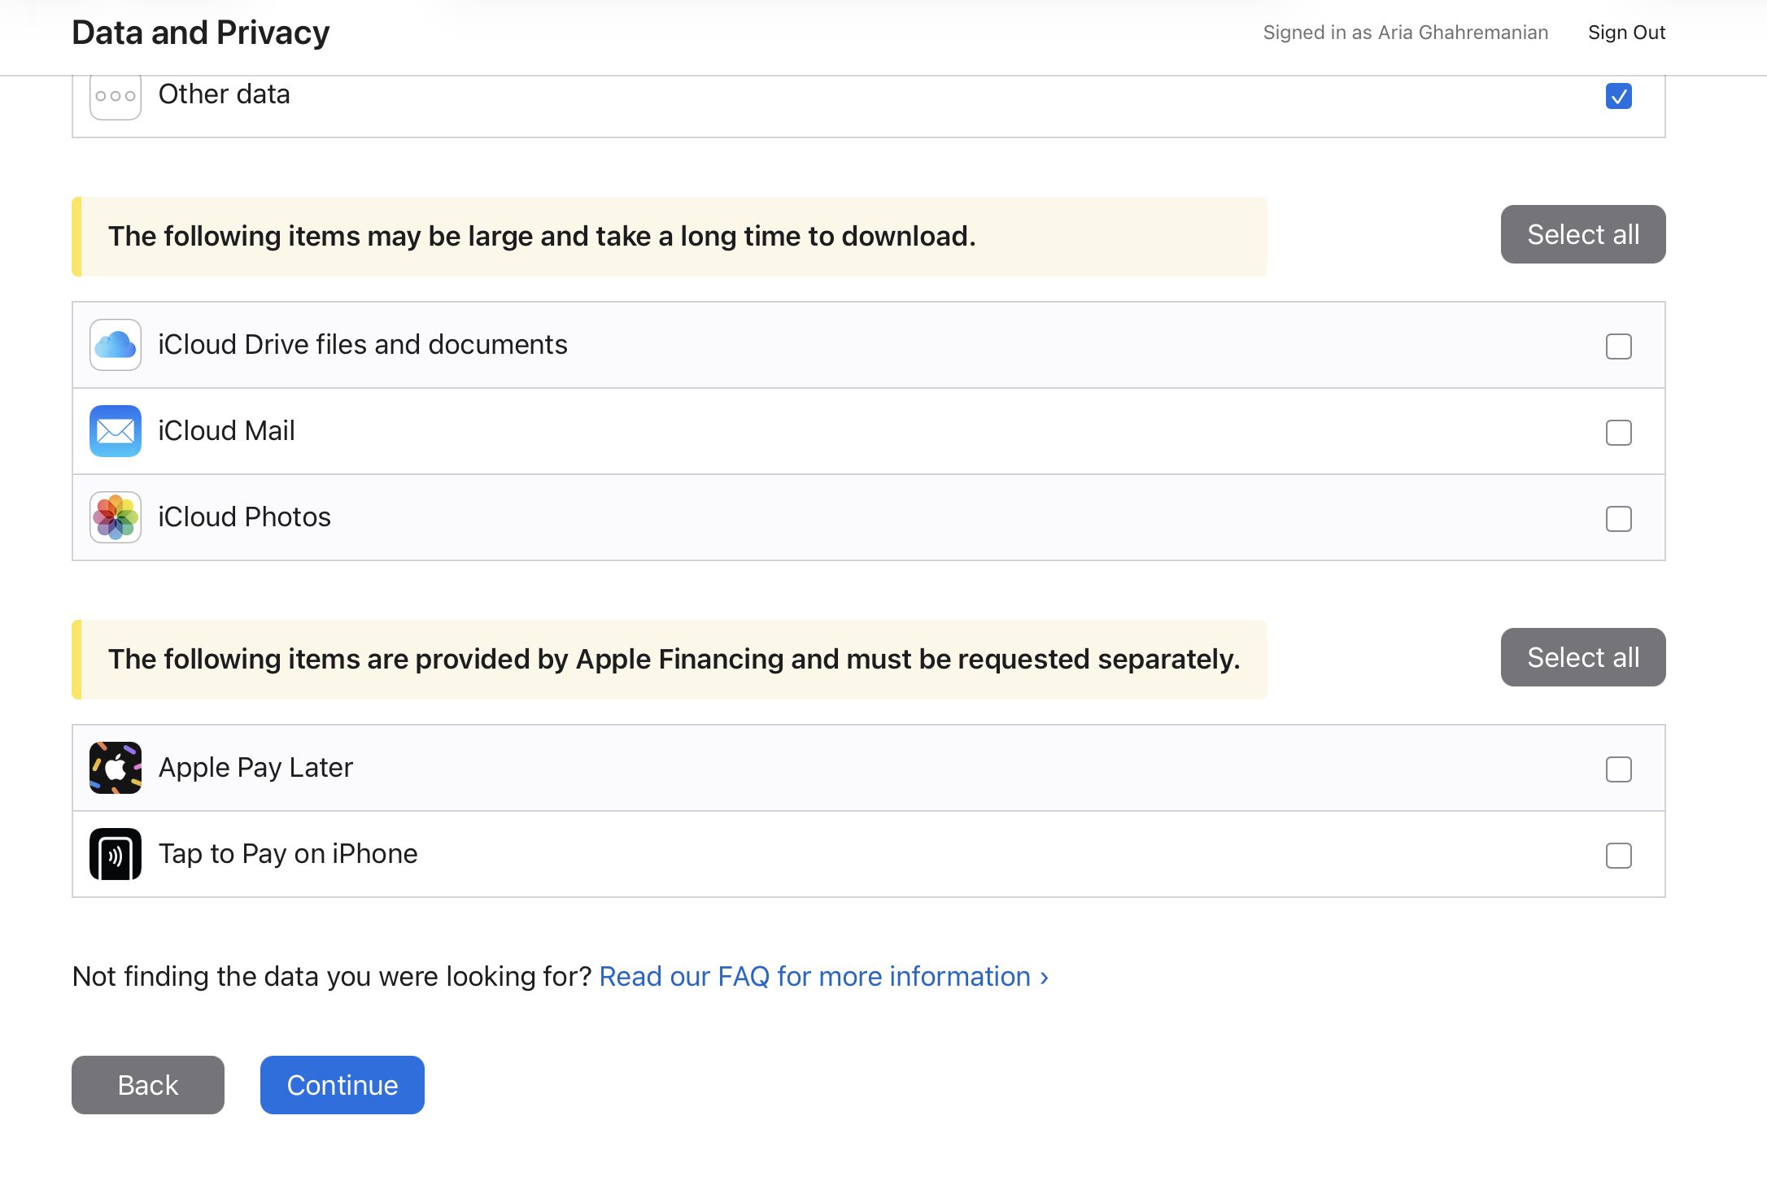The width and height of the screenshot is (1767, 1181).
Task: Open the FAQ for more information link
Action: (x=823, y=976)
